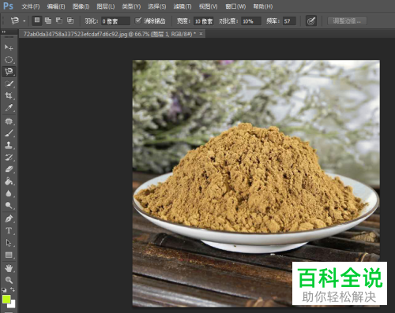Viewport: 395px width, 313px height.
Task: Open the background color swatch
Action: (13, 304)
